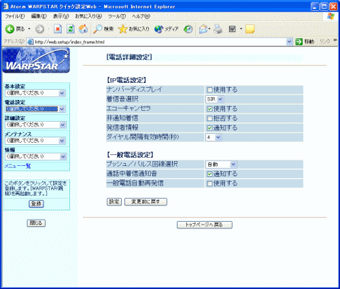Expand the 詳細設定 sidebar dropdown

(x=35, y=125)
